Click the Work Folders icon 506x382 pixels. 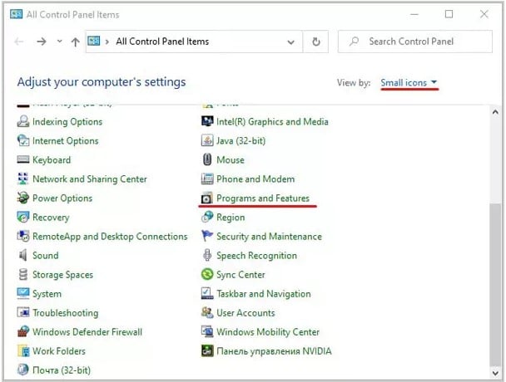23,350
